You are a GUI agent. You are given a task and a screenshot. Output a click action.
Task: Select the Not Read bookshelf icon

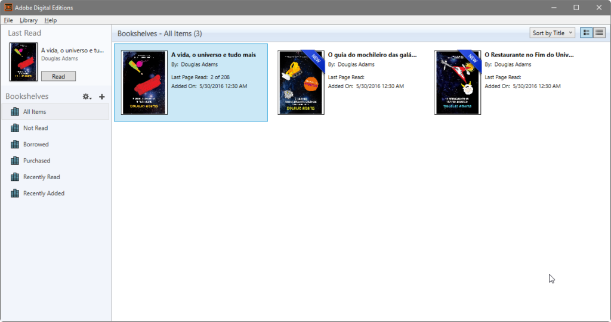(x=15, y=128)
